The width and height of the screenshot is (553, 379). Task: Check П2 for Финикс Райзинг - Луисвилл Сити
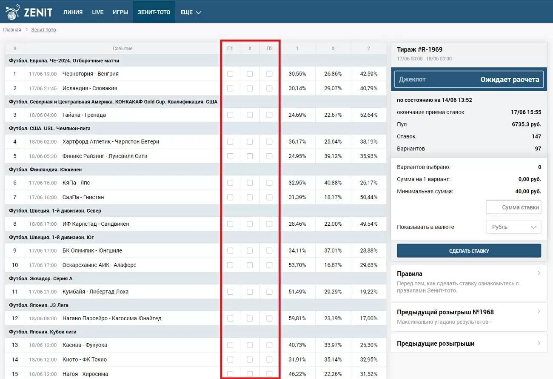click(269, 156)
